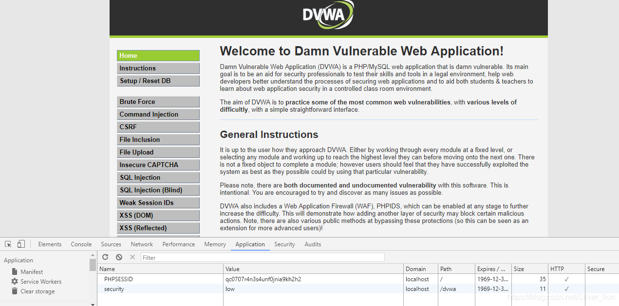Open the Weak Session IDs module

click(x=158, y=203)
